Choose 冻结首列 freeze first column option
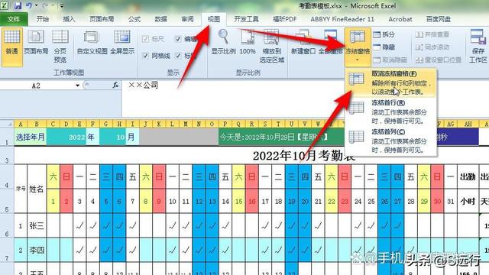 point(391,141)
